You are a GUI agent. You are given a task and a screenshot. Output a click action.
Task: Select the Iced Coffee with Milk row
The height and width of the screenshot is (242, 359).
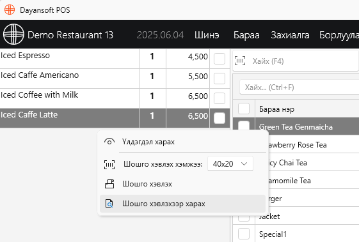pyautogui.click(x=115, y=98)
